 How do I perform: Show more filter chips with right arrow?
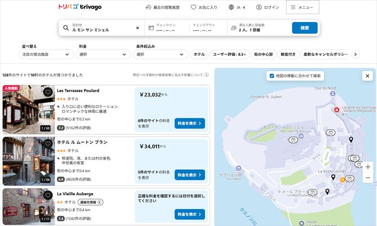pos(355,55)
